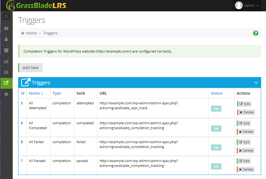
Task: Open the user group icon in sidebar
Action: [x=6, y=50]
